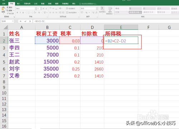
Task: Switch to the 视图 (View) tab
Action: [x=57, y=4]
